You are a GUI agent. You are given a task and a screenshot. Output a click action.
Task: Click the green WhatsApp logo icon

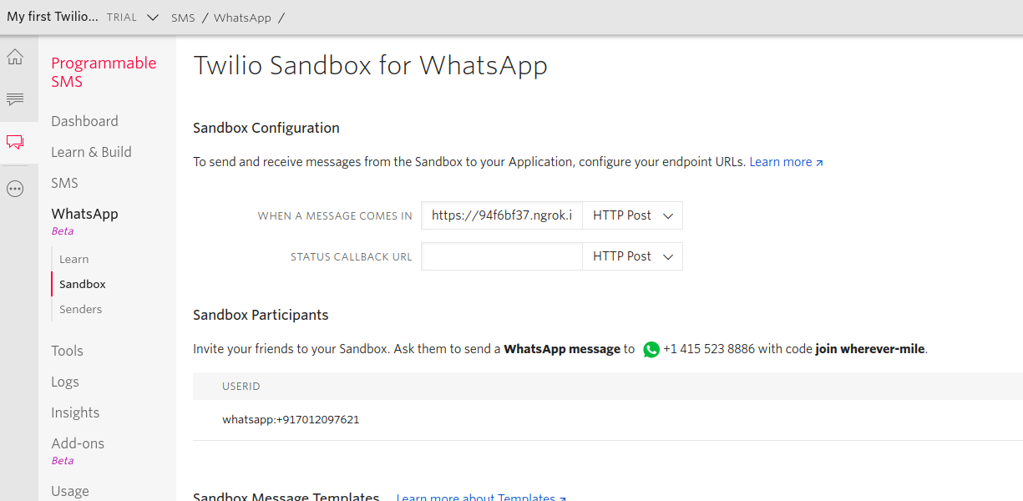click(651, 350)
